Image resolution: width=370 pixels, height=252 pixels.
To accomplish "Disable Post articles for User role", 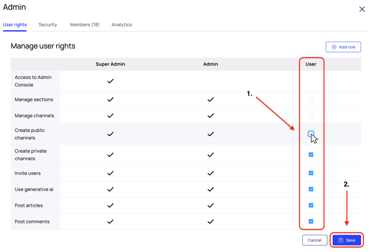I will tap(311, 206).
